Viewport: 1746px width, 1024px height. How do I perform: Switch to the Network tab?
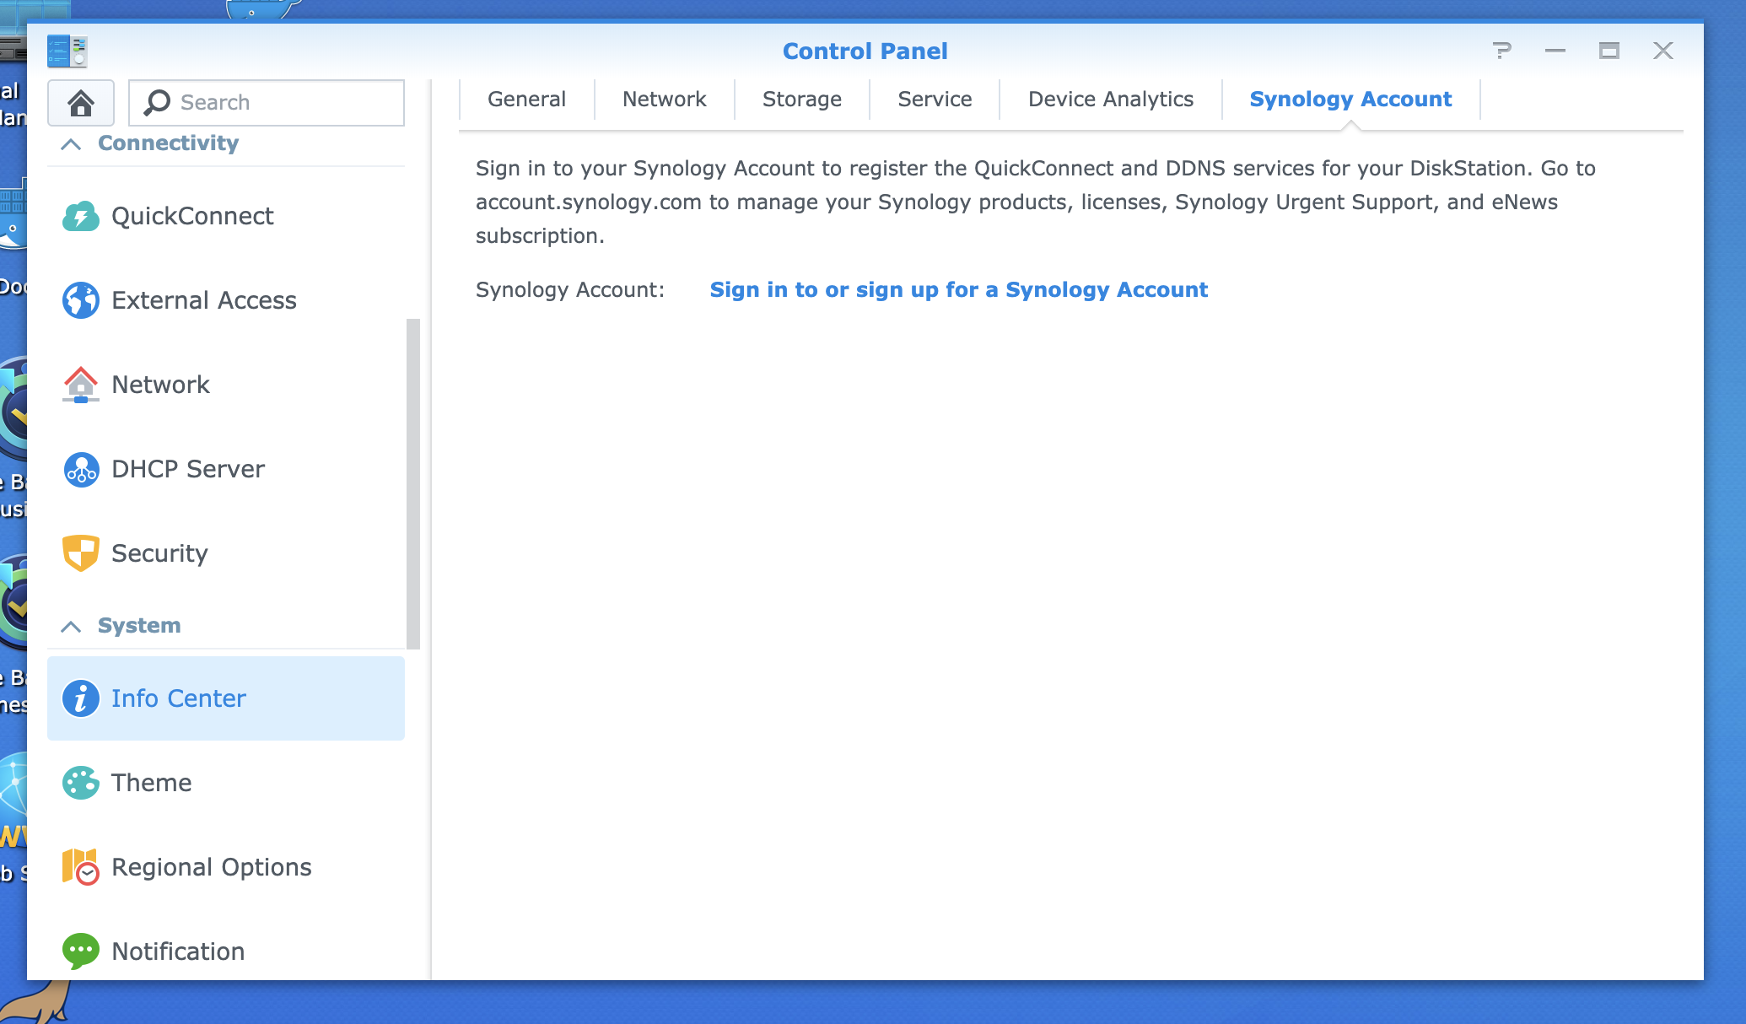coord(664,99)
